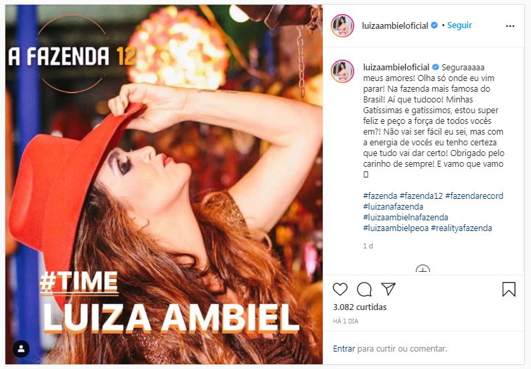Click the verified badge in the header
The image size is (531, 369).
pyautogui.click(x=434, y=25)
